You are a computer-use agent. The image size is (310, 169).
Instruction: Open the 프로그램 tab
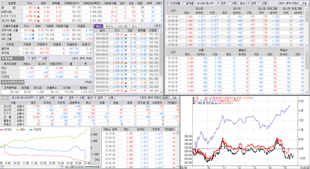[x=122, y=26]
